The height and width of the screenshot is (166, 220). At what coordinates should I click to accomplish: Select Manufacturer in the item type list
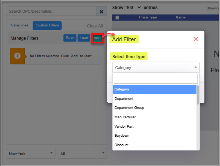point(125,117)
